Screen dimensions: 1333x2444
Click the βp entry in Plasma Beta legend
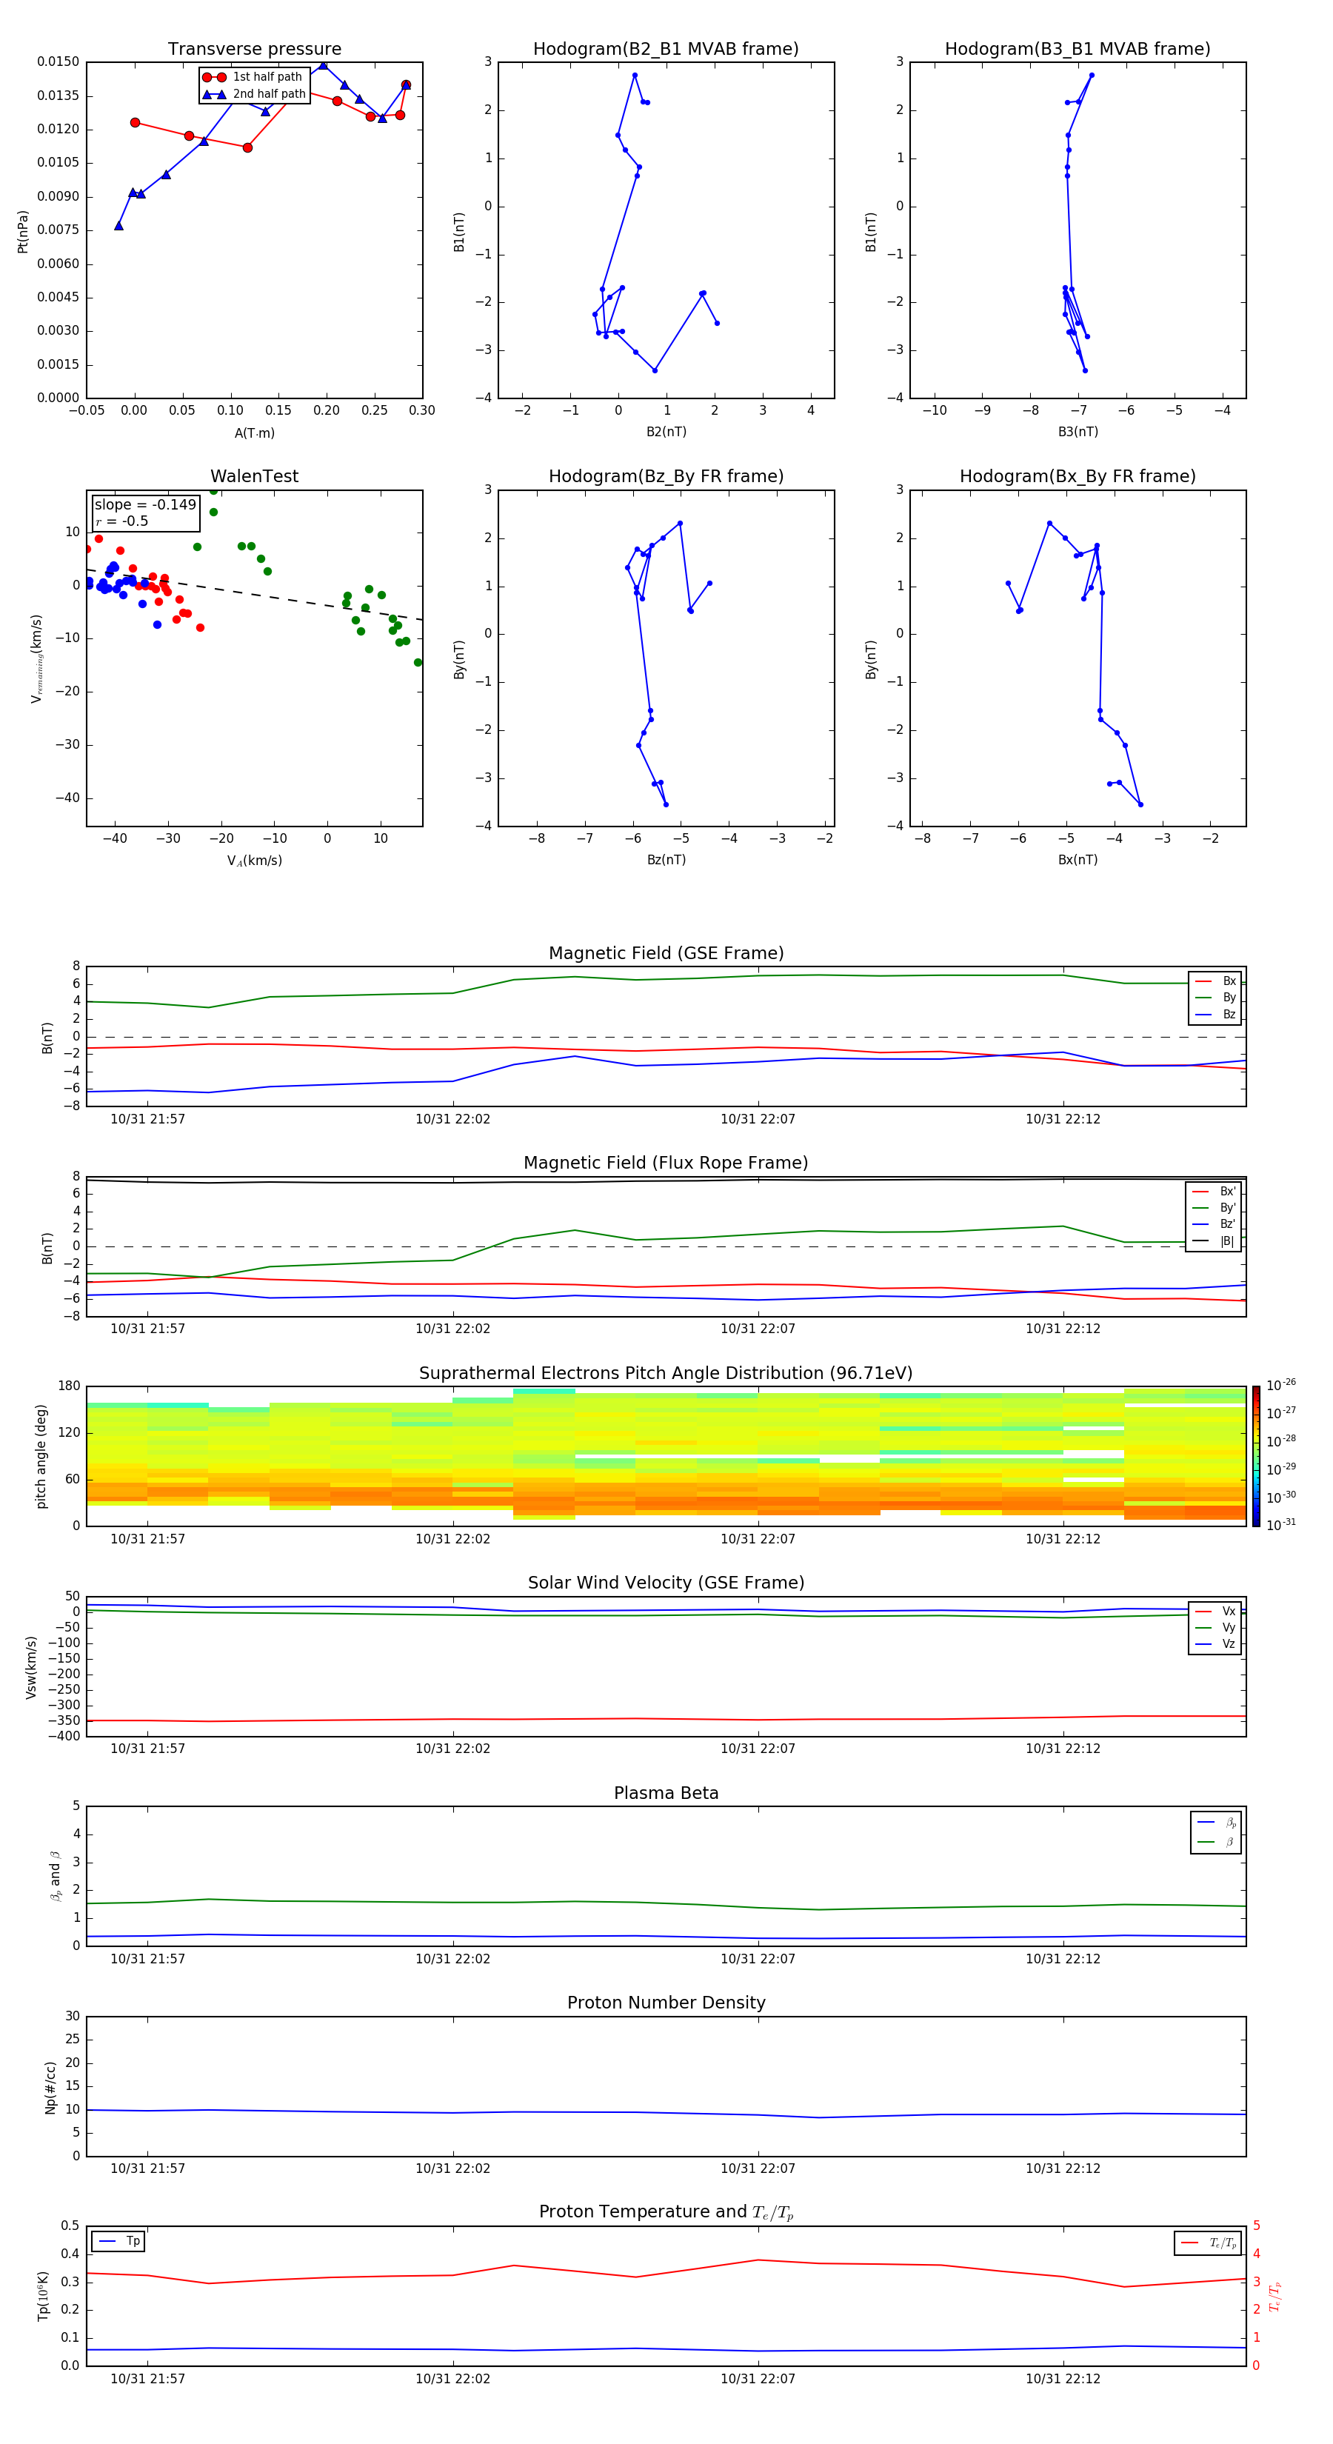point(1216,1823)
